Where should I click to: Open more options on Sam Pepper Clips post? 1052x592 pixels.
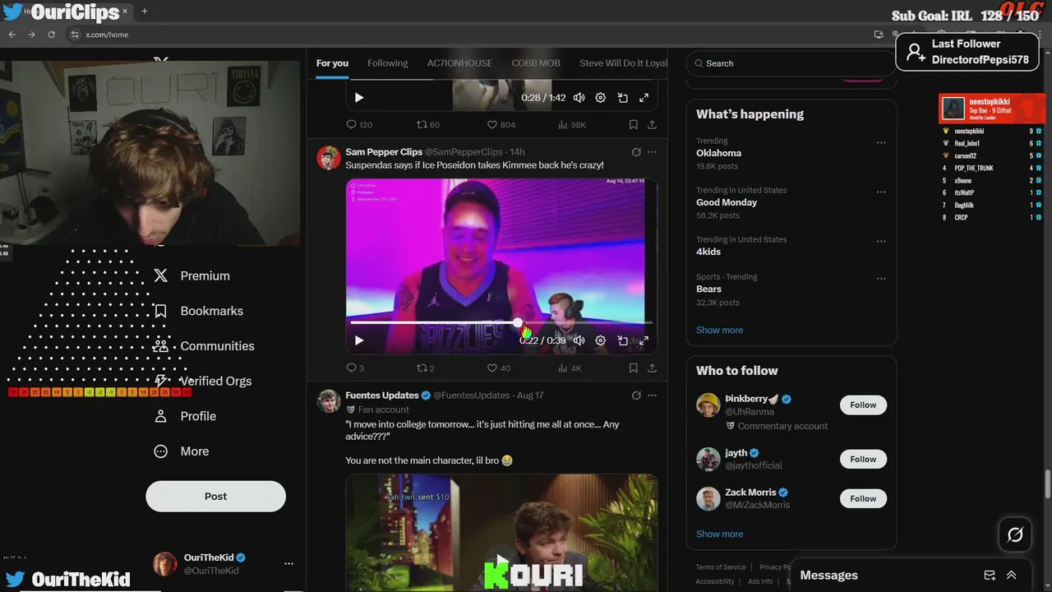tap(653, 152)
